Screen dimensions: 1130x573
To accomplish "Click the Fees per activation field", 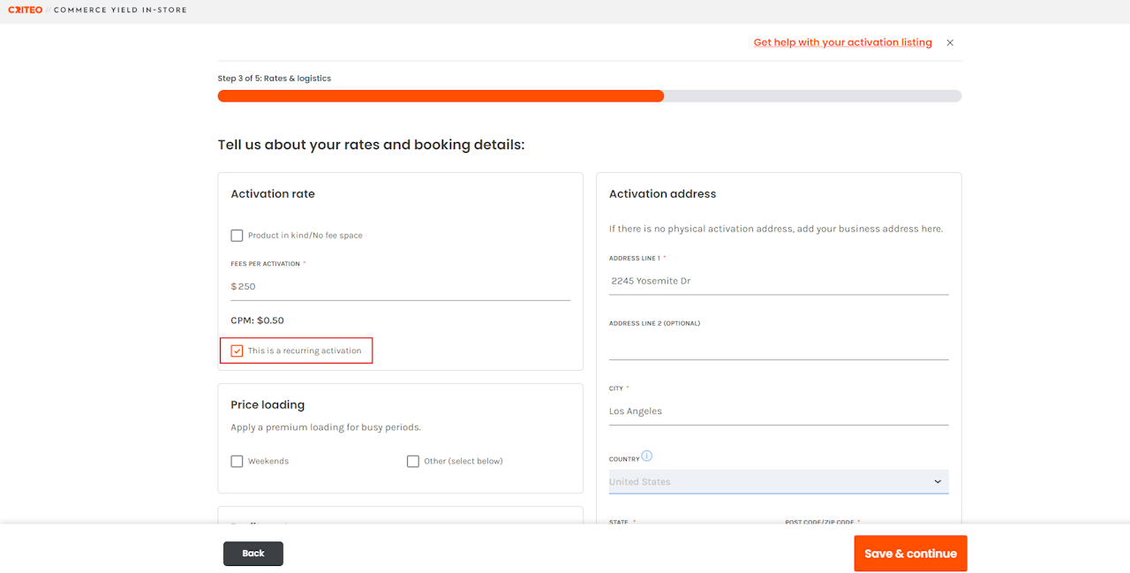I will tap(402, 287).
